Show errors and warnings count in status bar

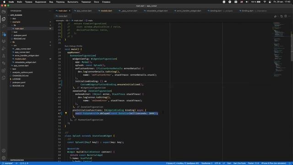coord(24,163)
